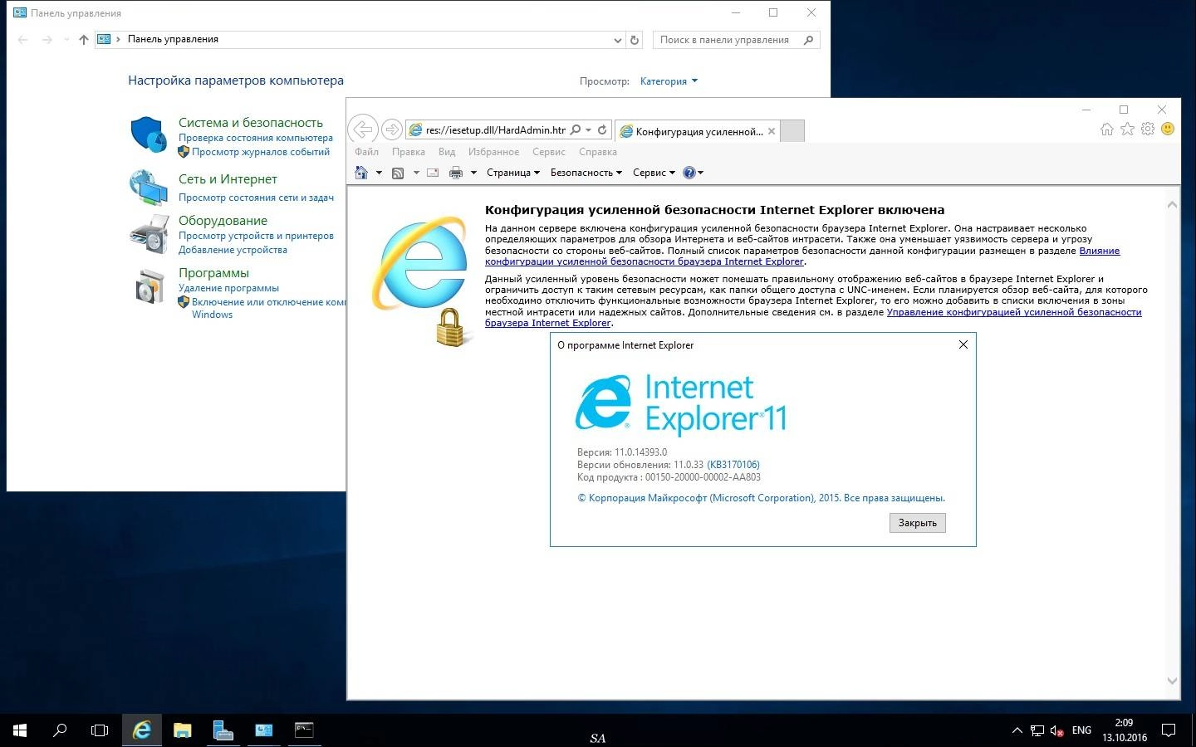The height and width of the screenshot is (747, 1196).
Task: Expand the IE address bar autocomplete arrow
Action: click(588, 130)
